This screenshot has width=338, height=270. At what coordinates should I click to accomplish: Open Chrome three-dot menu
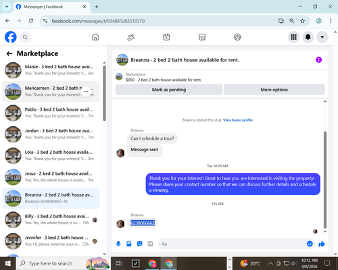click(x=331, y=21)
